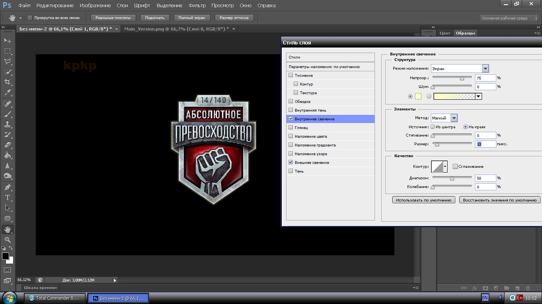The height and width of the screenshot is (304, 542).
Task: Click the layer style fx icon
Action: [475, 288]
